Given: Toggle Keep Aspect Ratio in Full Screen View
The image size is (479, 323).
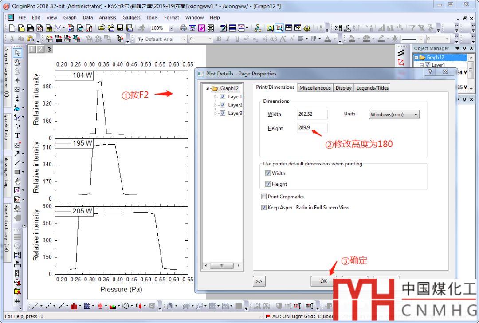Looking at the screenshot, I should (x=264, y=207).
